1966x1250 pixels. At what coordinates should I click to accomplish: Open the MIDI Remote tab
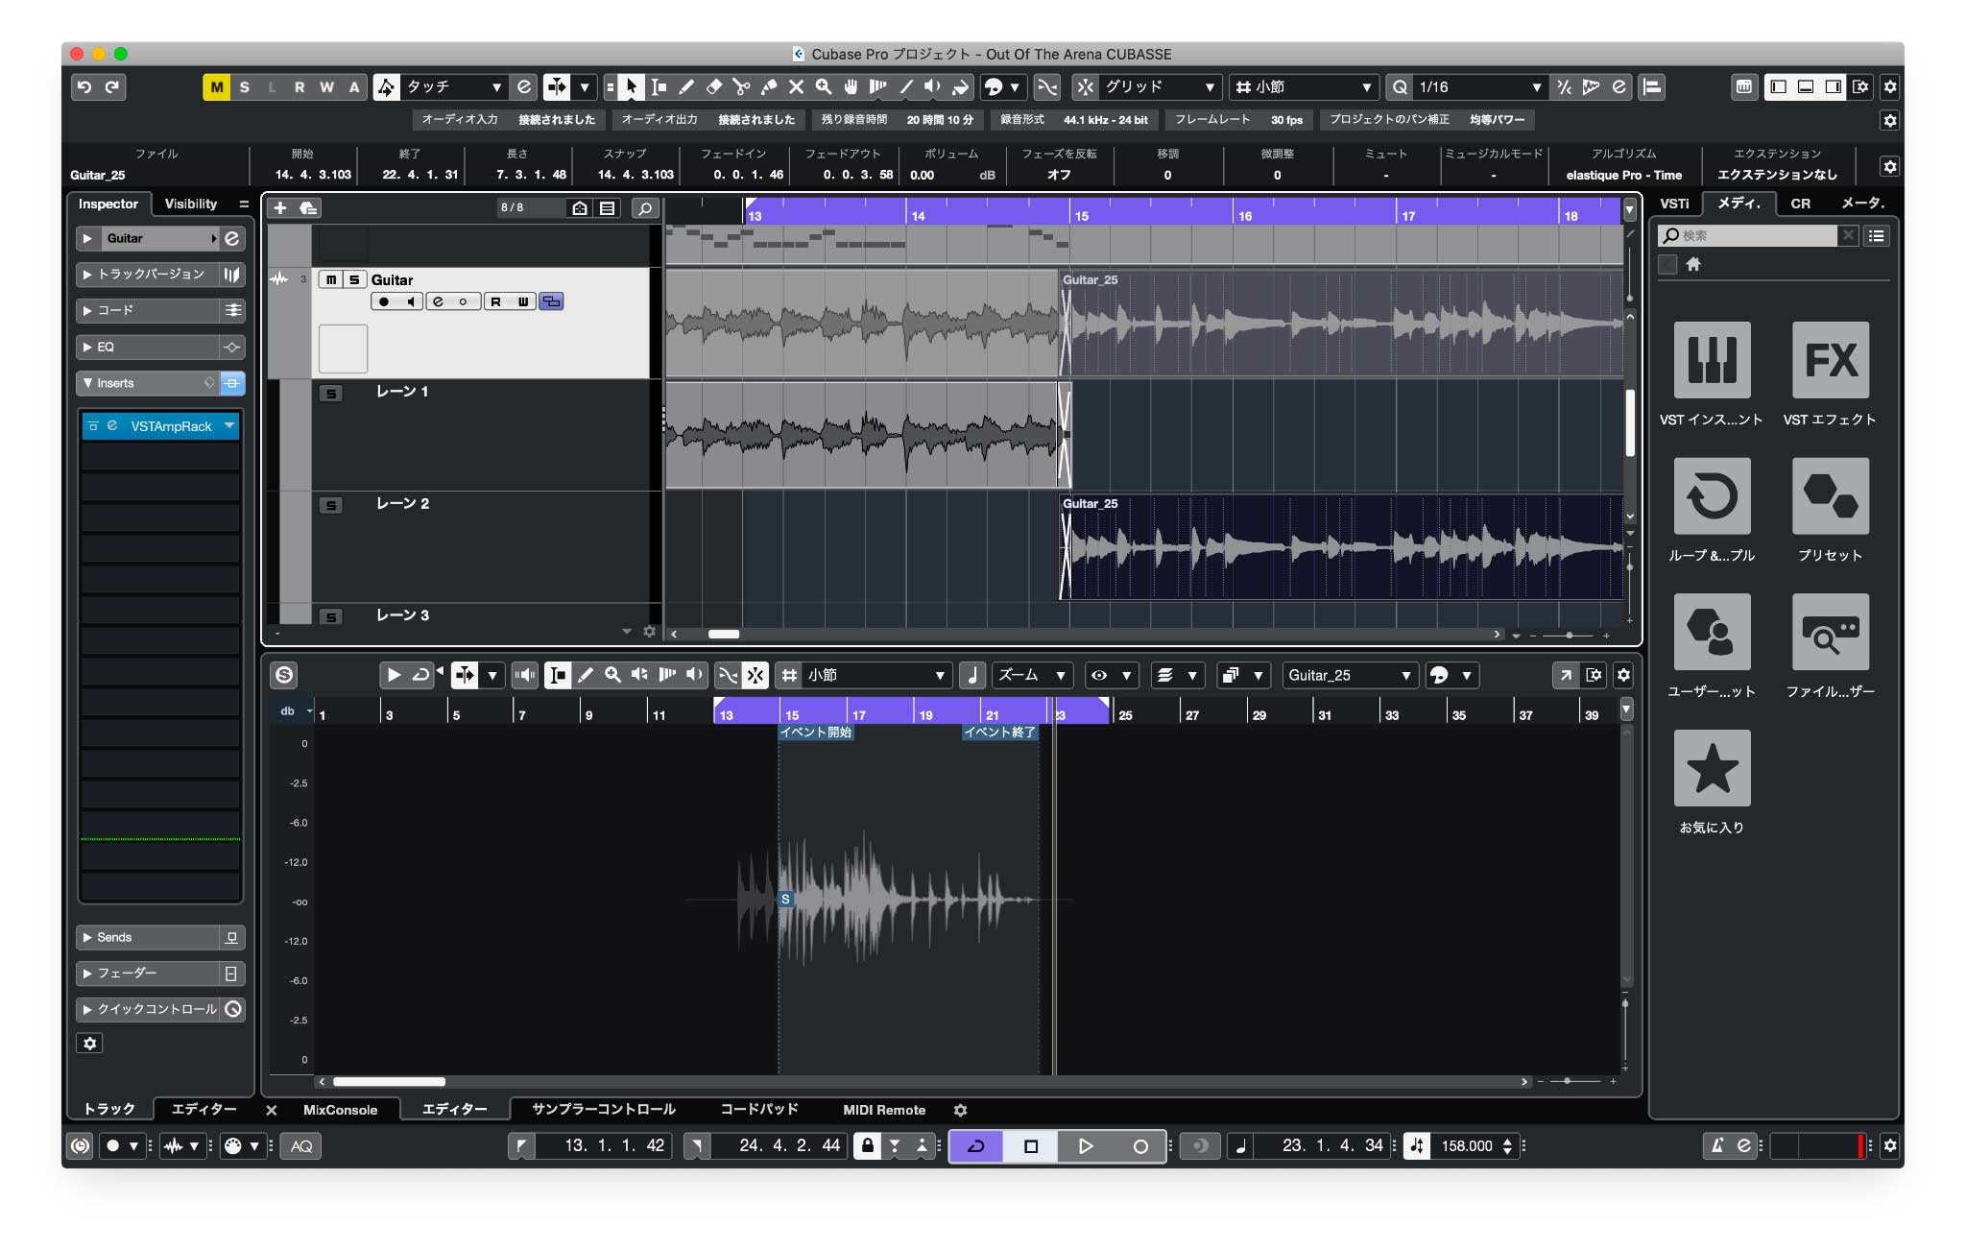click(x=884, y=1110)
